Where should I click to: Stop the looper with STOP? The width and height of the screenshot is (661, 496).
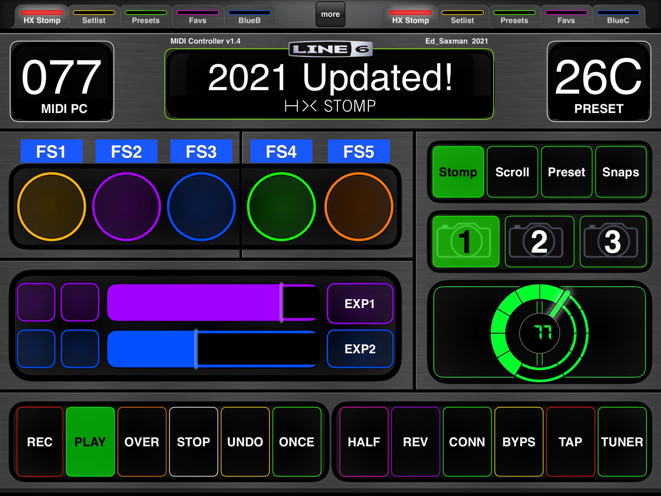[x=194, y=442]
